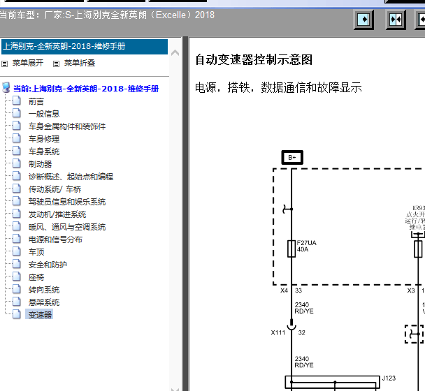Click the page icon next to 诊断概述、起始点和编程
The image size is (425, 391).
[17, 176]
